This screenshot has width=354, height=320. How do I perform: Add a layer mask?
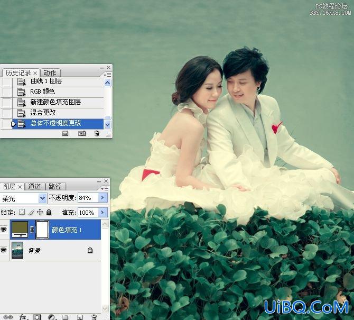(x=38, y=317)
